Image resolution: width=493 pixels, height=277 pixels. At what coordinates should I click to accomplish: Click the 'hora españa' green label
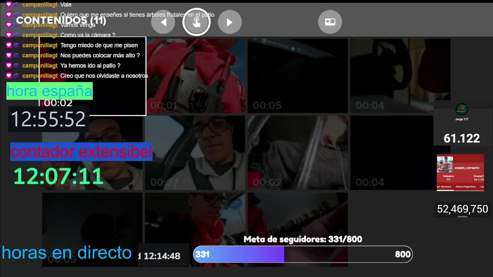[50, 91]
